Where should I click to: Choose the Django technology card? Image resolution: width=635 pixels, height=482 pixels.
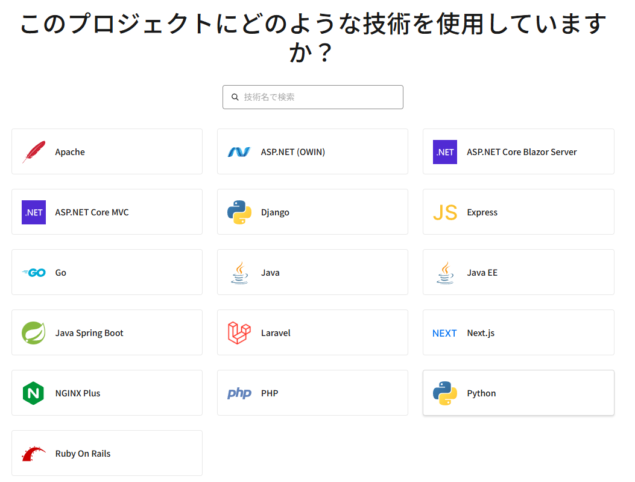coord(312,212)
